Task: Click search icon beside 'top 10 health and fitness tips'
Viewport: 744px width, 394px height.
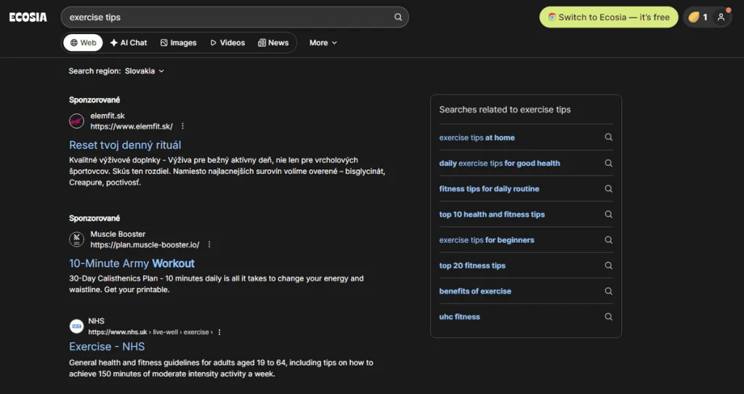Action: click(608, 214)
